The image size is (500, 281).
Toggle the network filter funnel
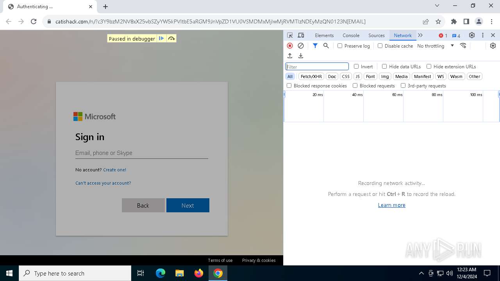point(315,46)
